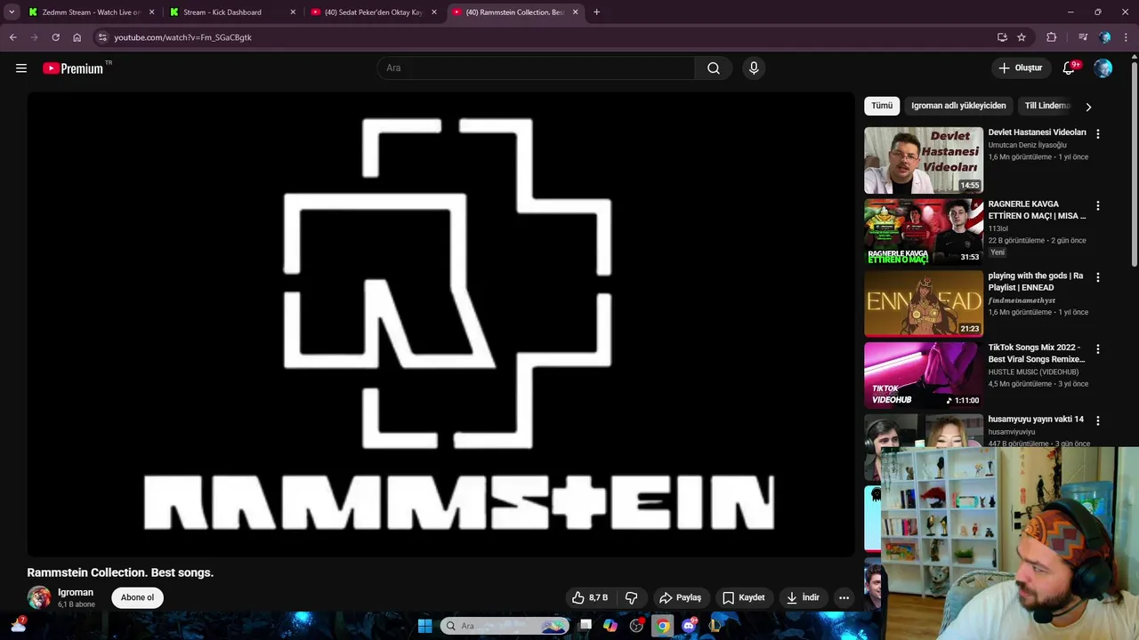This screenshot has height=640, width=1139.
Task: Open the YouTube notifications bell
Action: tap(1070, 68)
